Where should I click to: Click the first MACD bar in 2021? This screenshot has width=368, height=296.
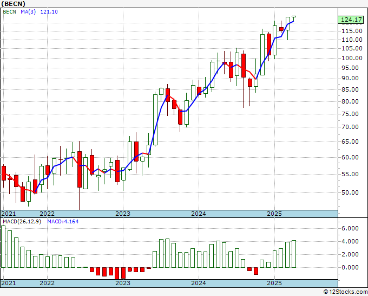click(x=3, y=247)
